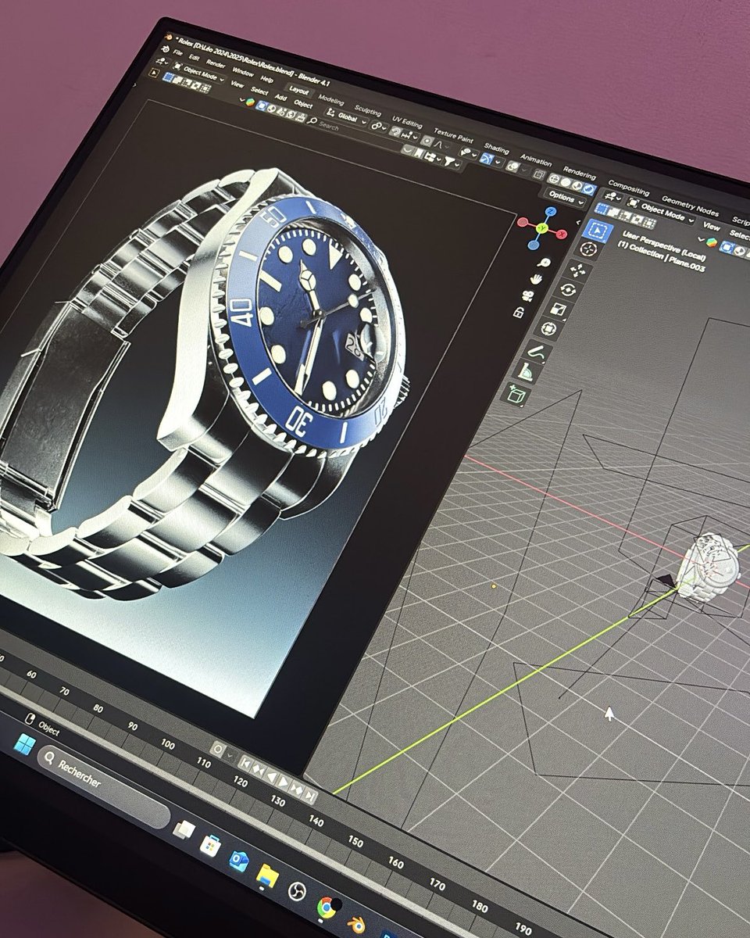Click the blue Z axis on navigation gizmo

click(551, 211)
